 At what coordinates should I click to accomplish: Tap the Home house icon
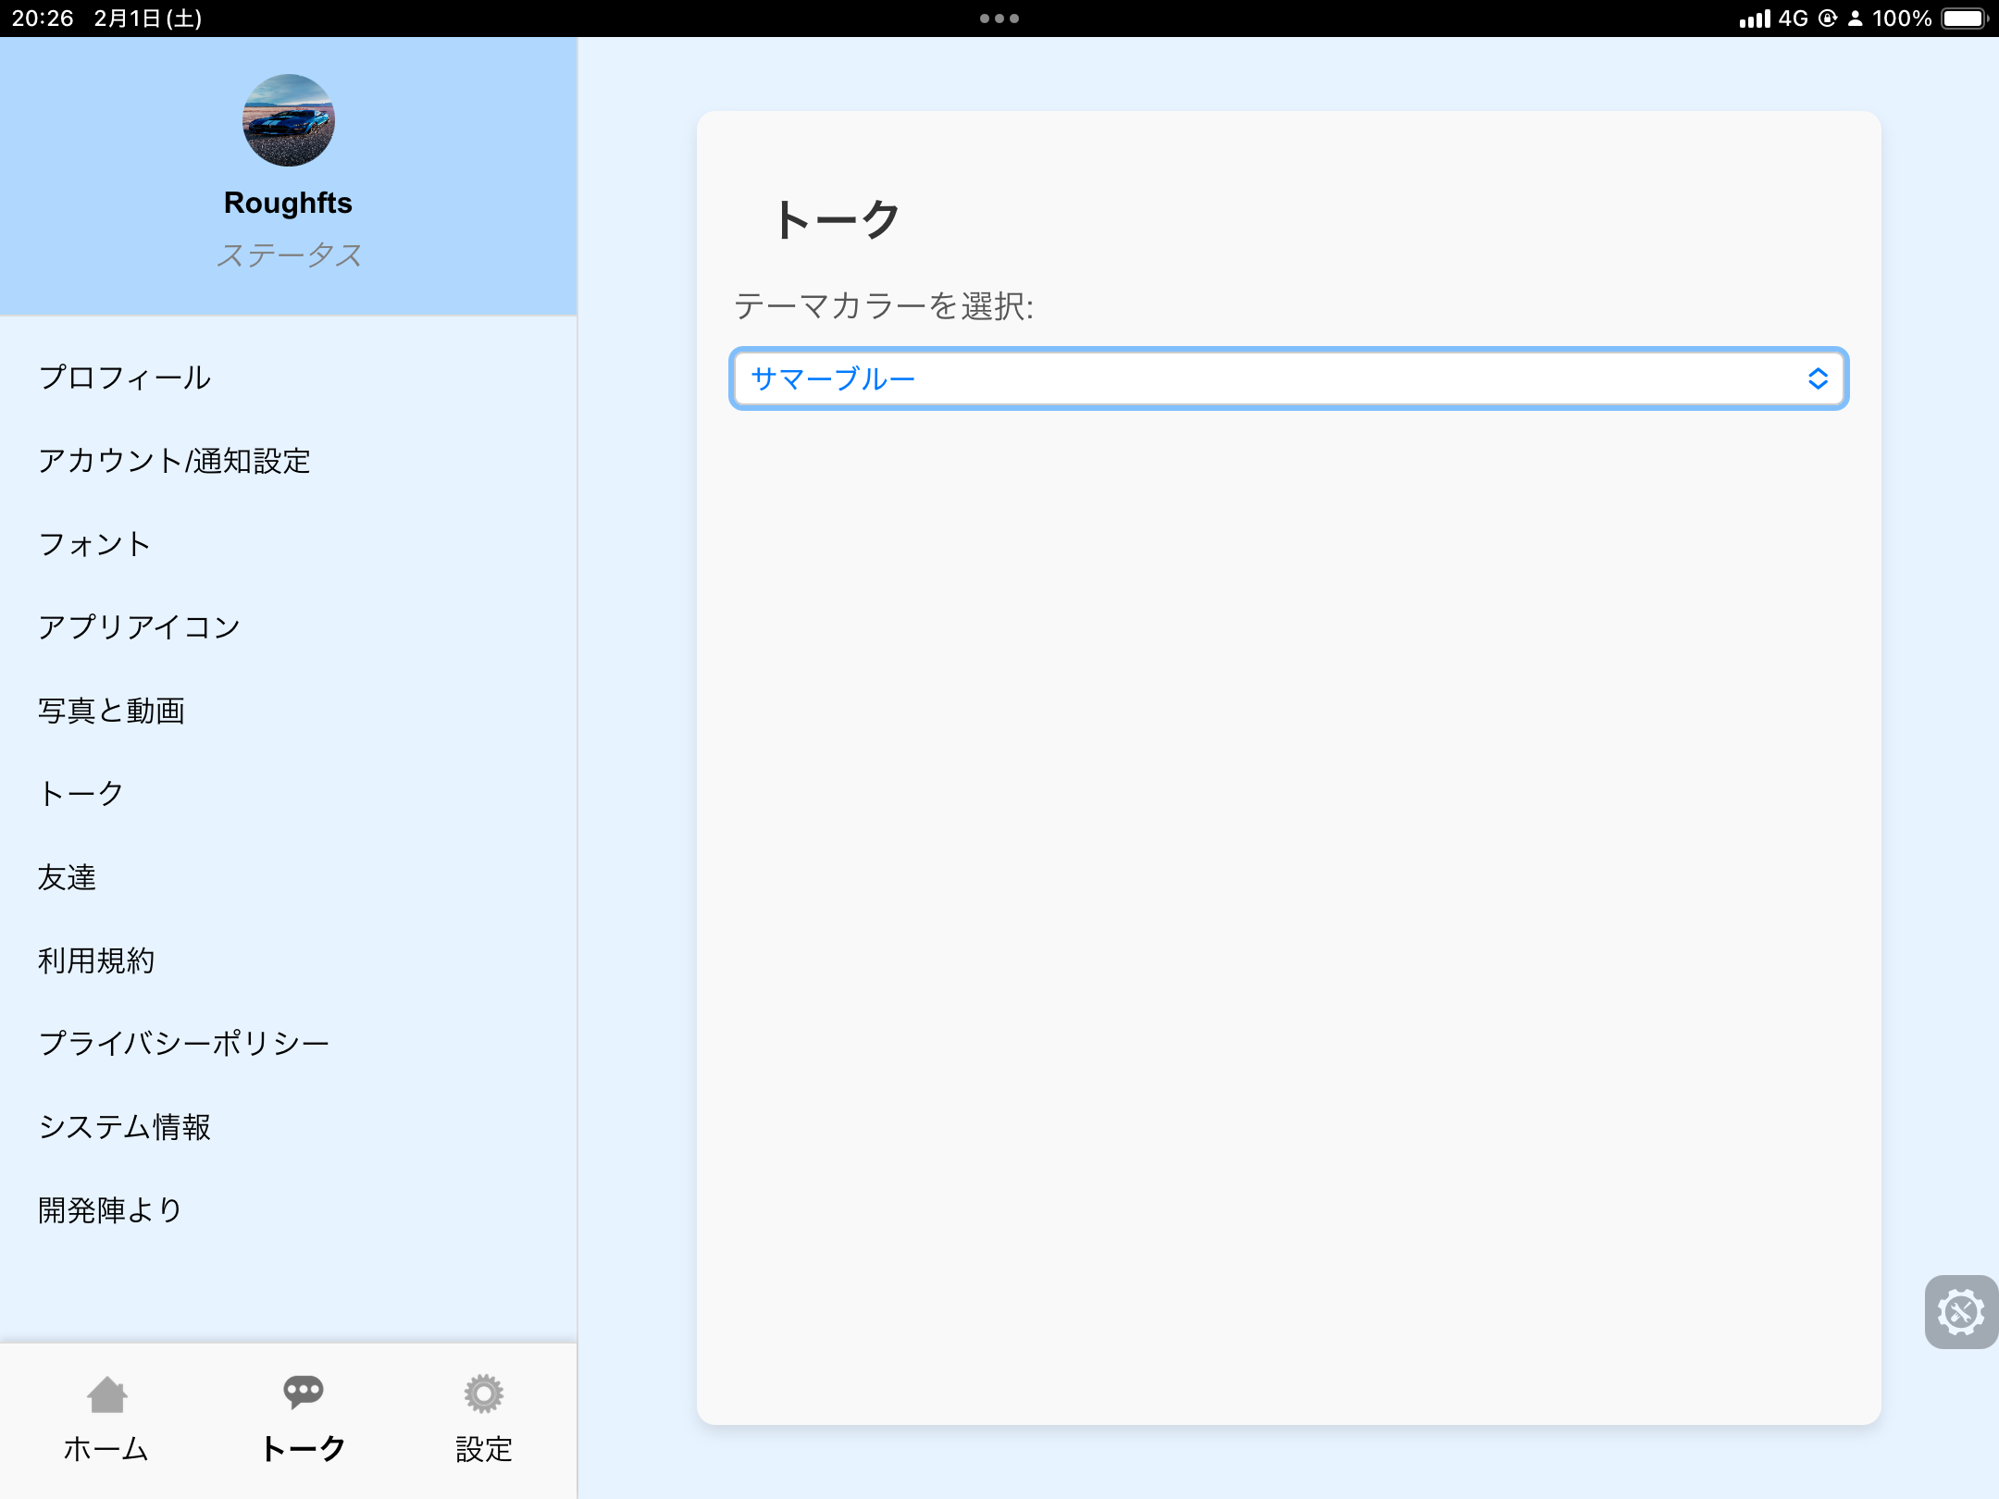point(106,1394)
